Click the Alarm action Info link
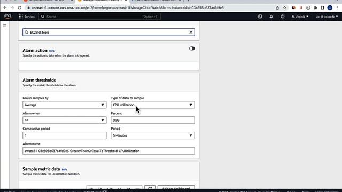 pyautogui.click(x=52, y=51)
